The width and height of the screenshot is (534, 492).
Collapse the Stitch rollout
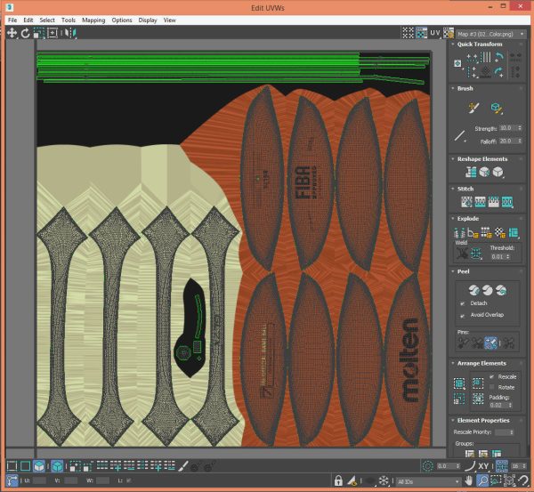453,189
